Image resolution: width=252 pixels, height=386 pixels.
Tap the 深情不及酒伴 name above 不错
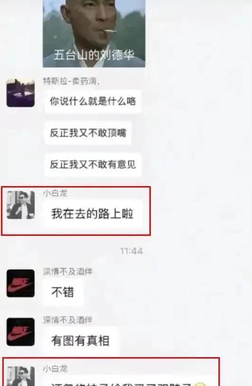coord(68,271)
